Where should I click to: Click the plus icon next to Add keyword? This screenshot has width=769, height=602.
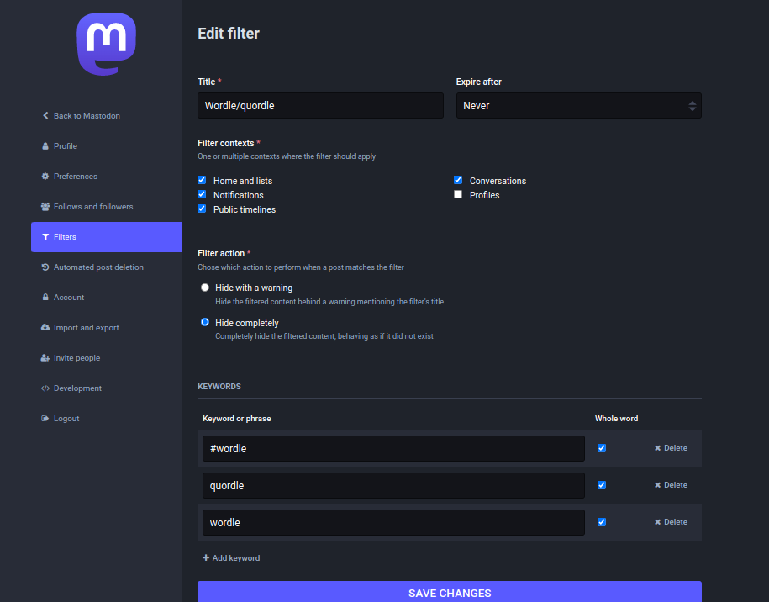[x=206, y=557]
